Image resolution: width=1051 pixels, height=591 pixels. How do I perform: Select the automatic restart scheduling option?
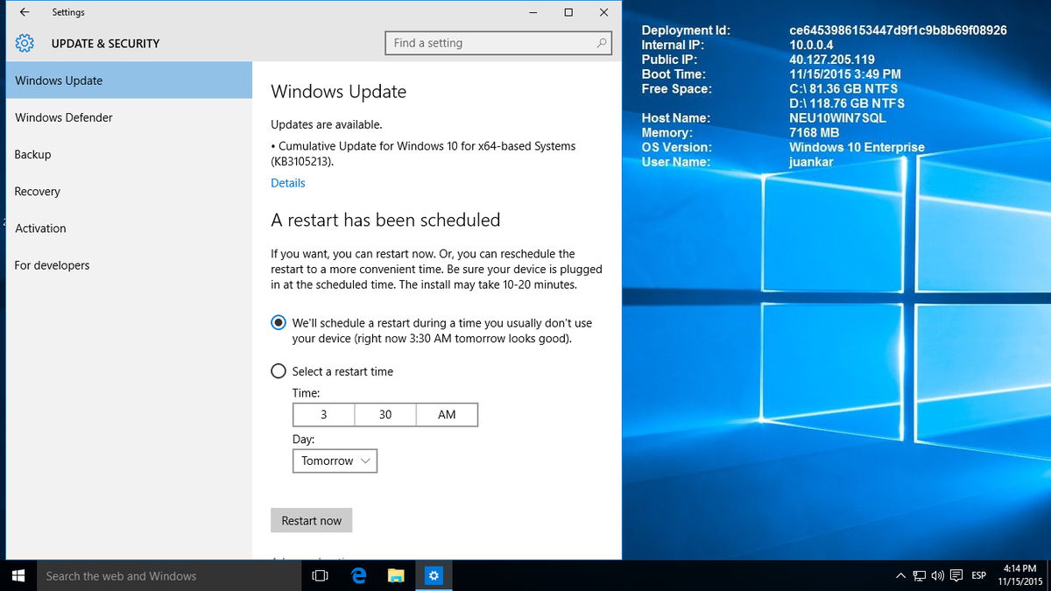coord(278,322)
